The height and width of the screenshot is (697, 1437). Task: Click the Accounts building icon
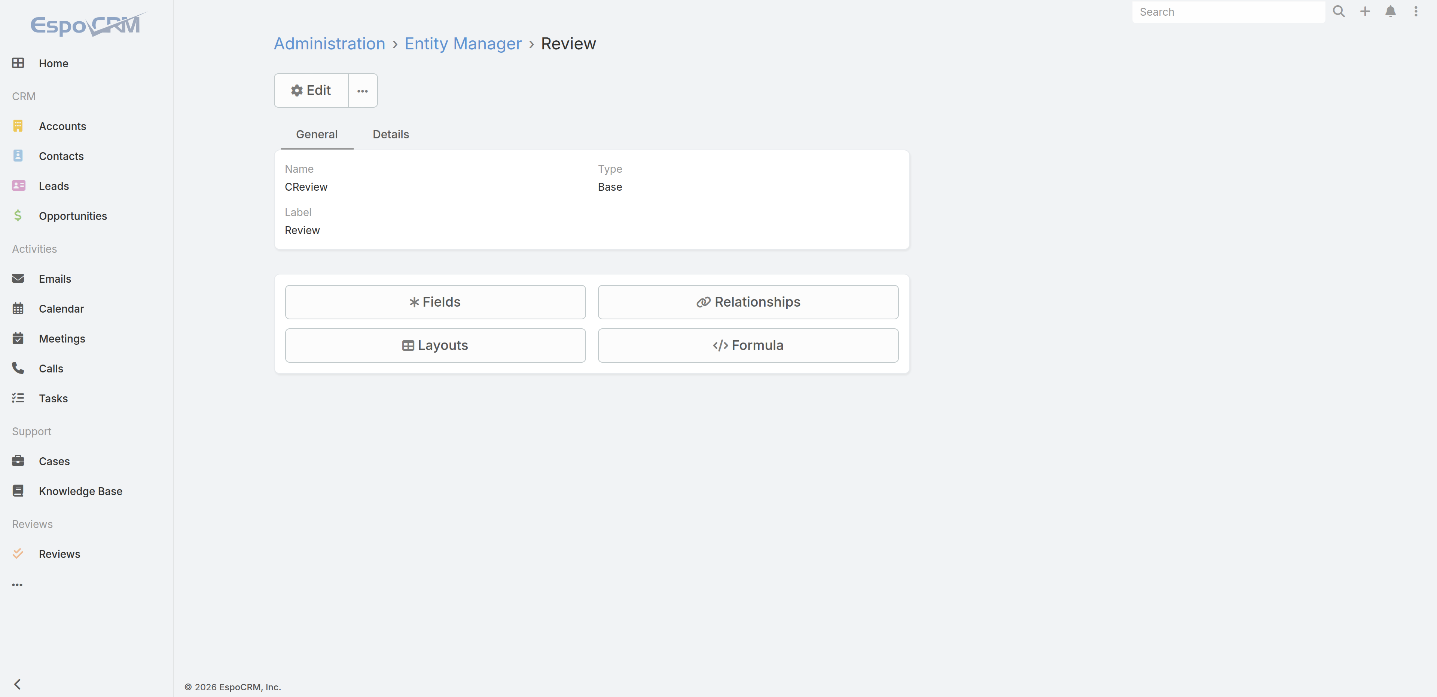pyautogui.click(x=18, y=126)
